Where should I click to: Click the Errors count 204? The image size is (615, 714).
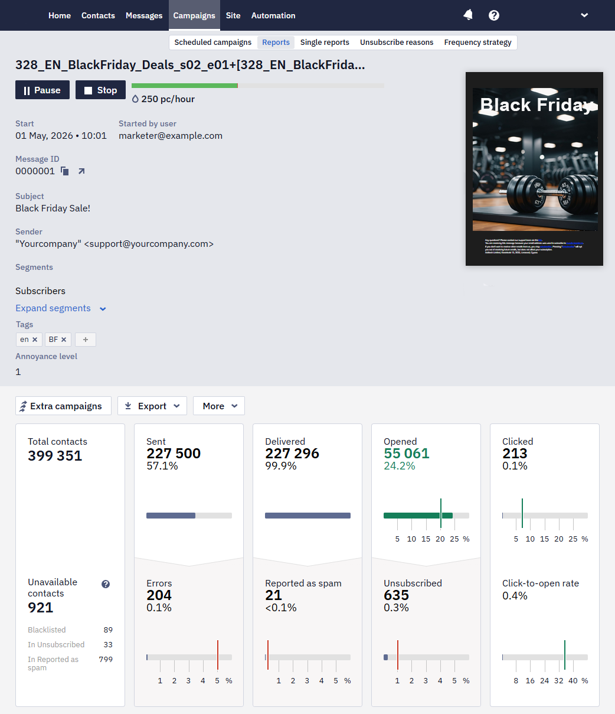[159, 595]
